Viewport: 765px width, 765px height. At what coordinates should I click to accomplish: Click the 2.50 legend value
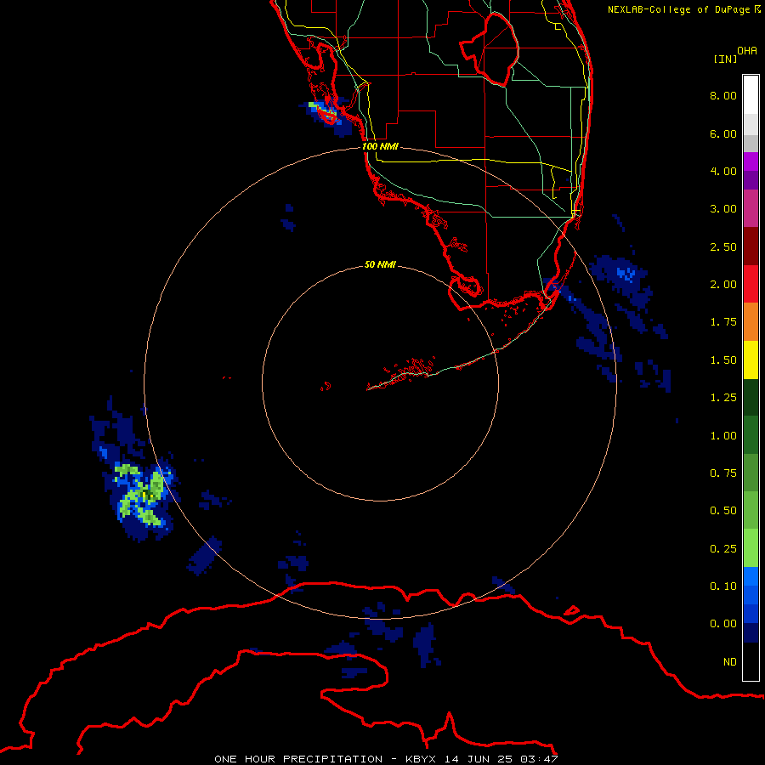click(723, 246)
